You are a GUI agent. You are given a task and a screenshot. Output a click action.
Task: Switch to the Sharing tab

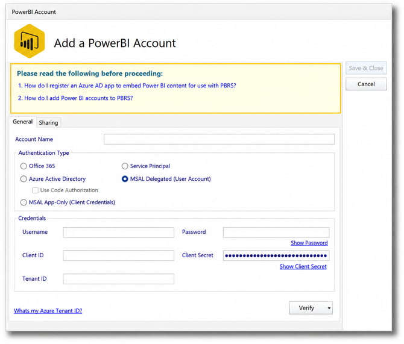click(x=48, y=122)
